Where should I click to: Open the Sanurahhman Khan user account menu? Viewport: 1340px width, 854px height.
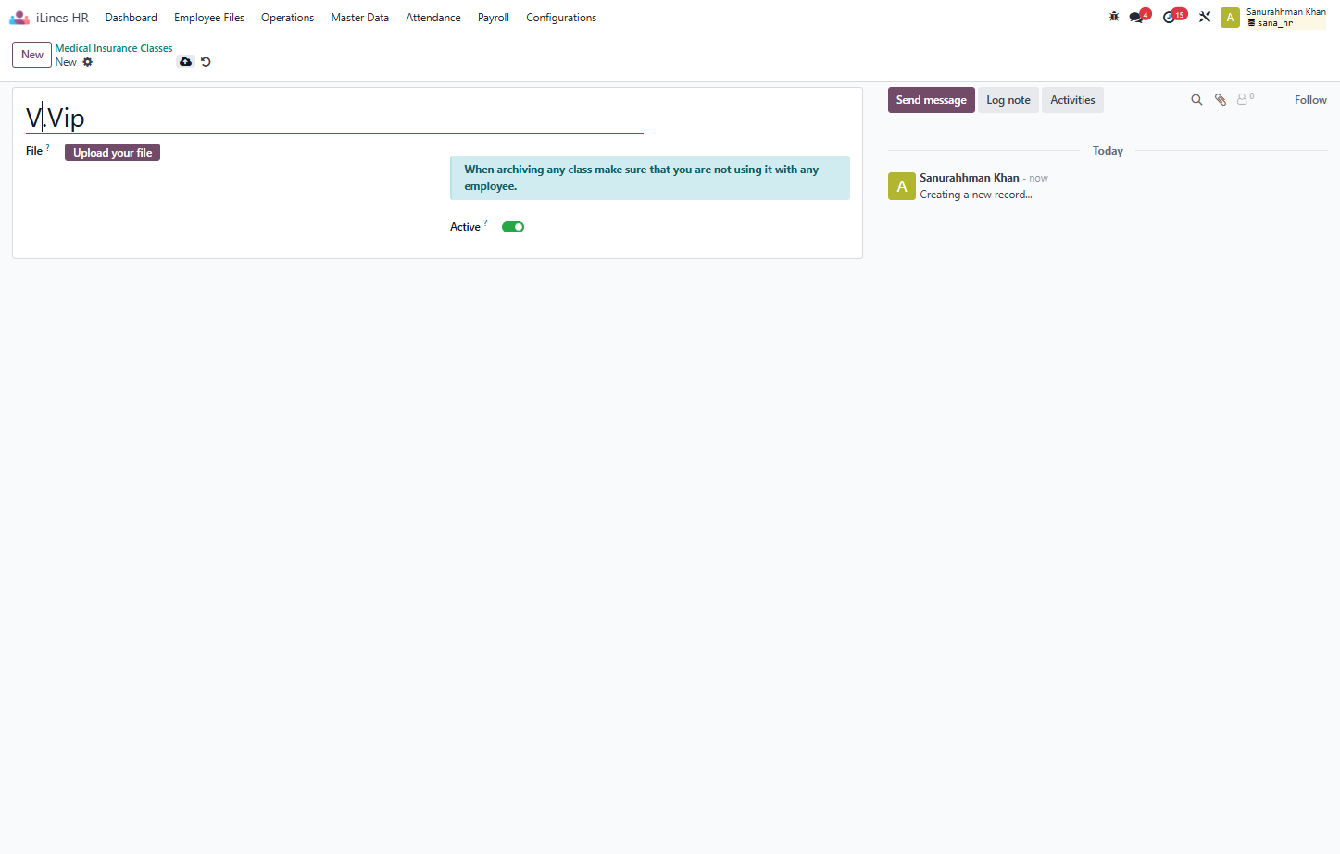point(1274,18)
